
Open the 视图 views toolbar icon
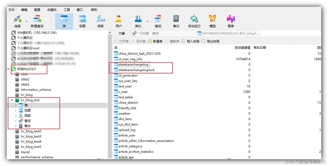82,22
